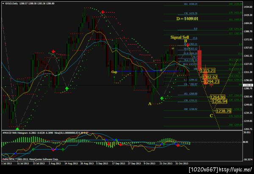
Task: Select the 'D = 1409.01' text label
Action: point(187,19)
